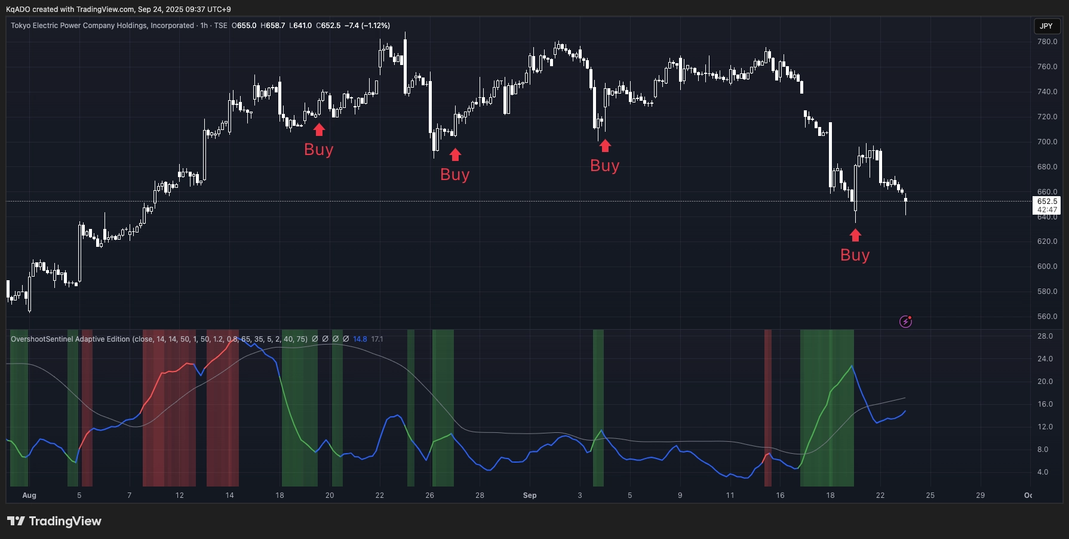
Task: Click the blue indicator value 14.8
Action: pos(360,339)
